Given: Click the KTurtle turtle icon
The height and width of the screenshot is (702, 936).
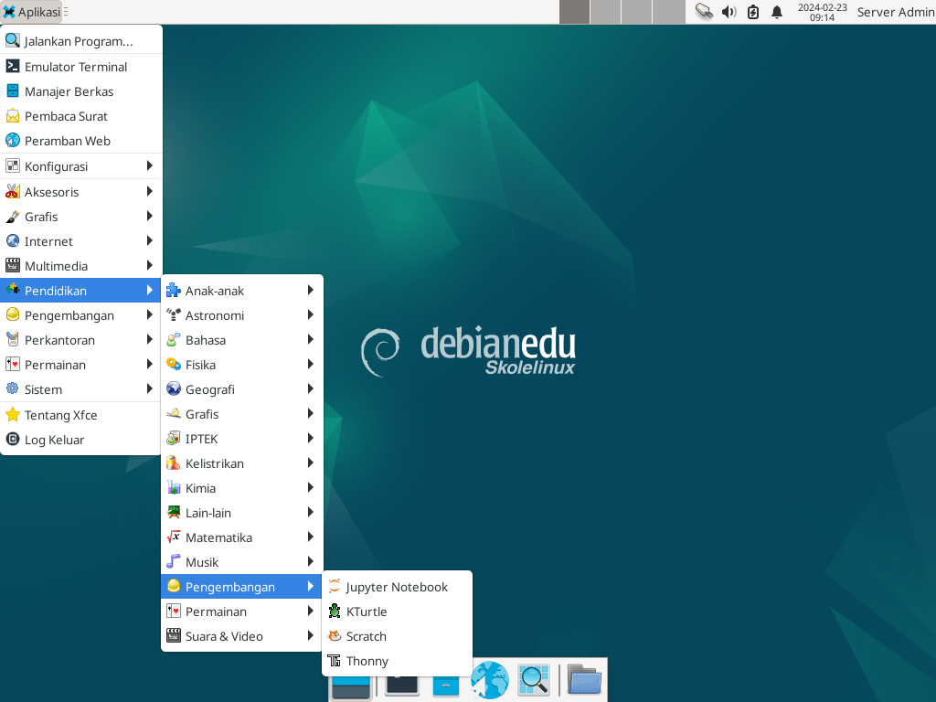Looking at the screenshot, I should click(335, 612).
